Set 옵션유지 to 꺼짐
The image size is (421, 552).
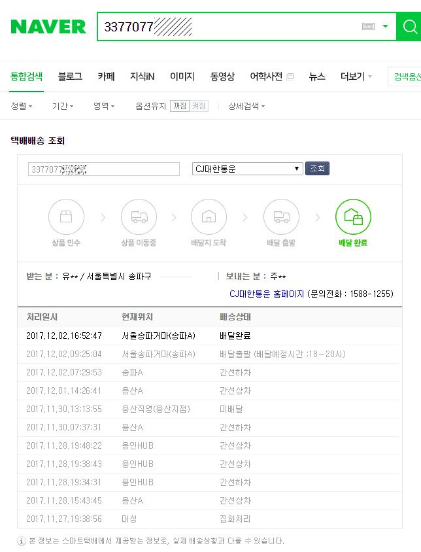[x=180, y=106]
